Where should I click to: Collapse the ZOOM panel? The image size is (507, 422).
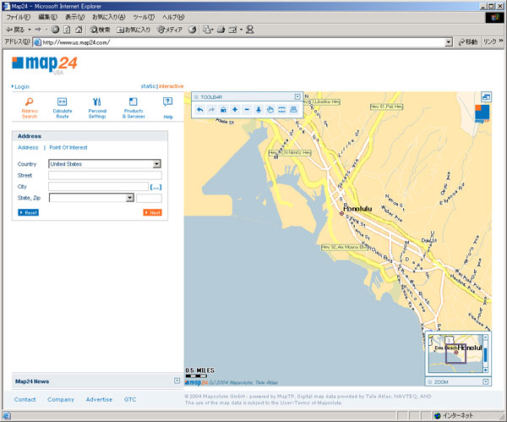(x=485, y=382)
